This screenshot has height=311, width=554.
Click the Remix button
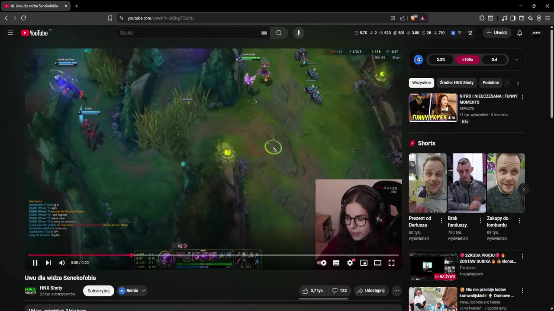tap(129, 291)
